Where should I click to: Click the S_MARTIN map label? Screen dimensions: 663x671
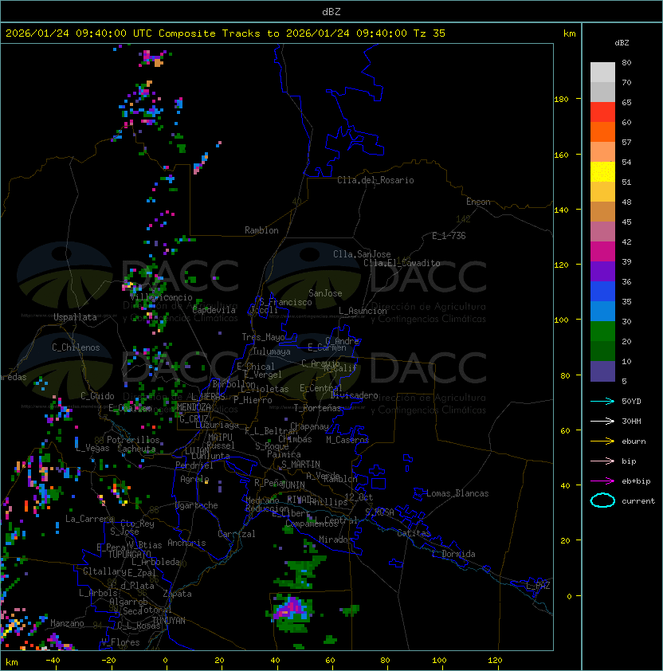tap(300, 464)
